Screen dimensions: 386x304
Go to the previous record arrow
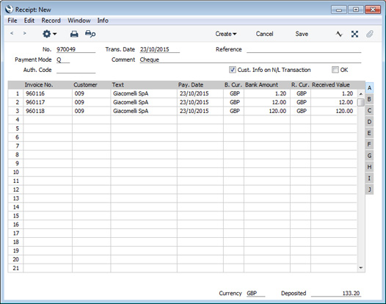point(12,34)
